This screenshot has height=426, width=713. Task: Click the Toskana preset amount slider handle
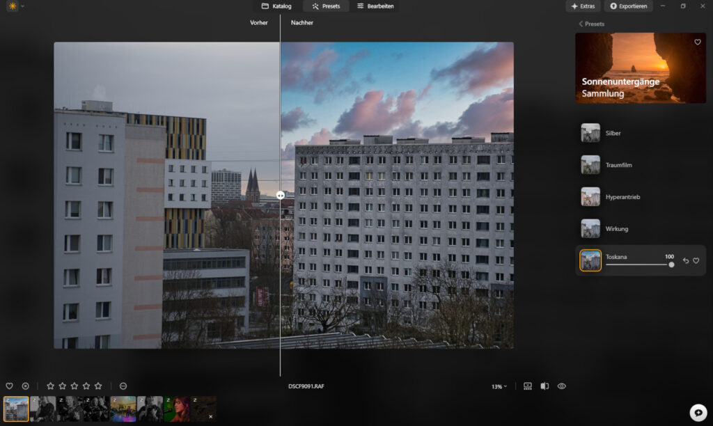(671, 265)
